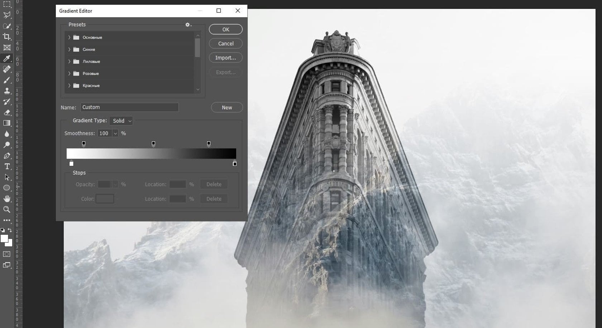Select the Crop tool
Image resolution: width=602 pixels, height=328 pixels.
(6, 37)
